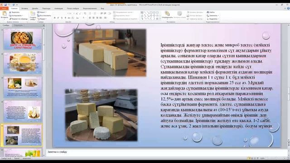This screenshot has width=290, height=163.
Task: Click the Cut (Вырезать) button
Action: [x=14, y=12]
